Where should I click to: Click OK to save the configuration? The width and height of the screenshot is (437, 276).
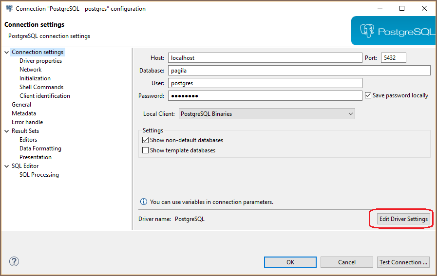[x=290, y=262]
